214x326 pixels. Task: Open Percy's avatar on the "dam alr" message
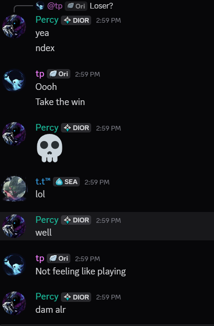pyautogui.click(x=14, y=303)
